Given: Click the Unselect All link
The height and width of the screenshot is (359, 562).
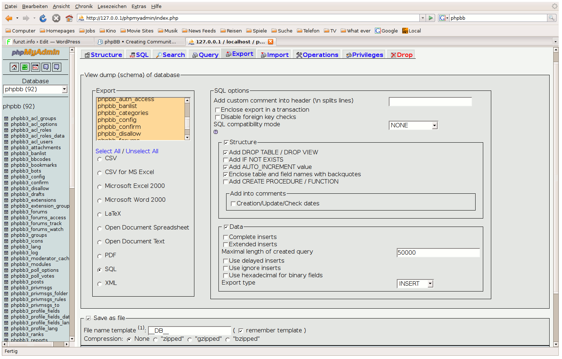Looking at the screenshot, I should [x=142, y=151].
